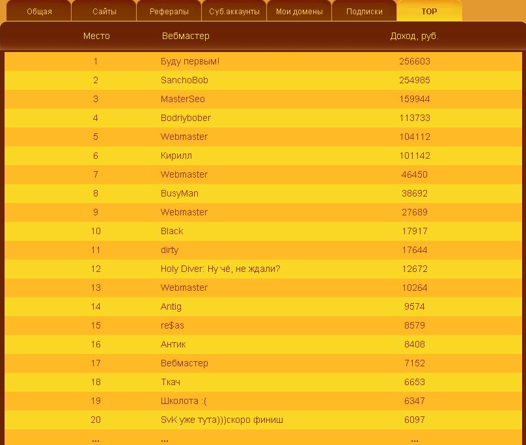
Task: Click Webmaster in place 5 row
Action: point(184,137)
